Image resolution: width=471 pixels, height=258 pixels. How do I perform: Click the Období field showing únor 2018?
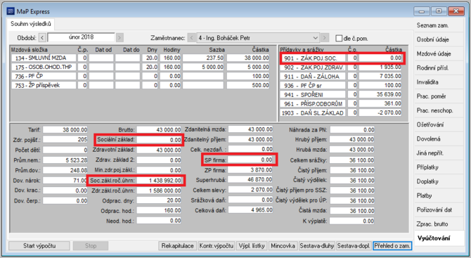[x=81, y=37]
